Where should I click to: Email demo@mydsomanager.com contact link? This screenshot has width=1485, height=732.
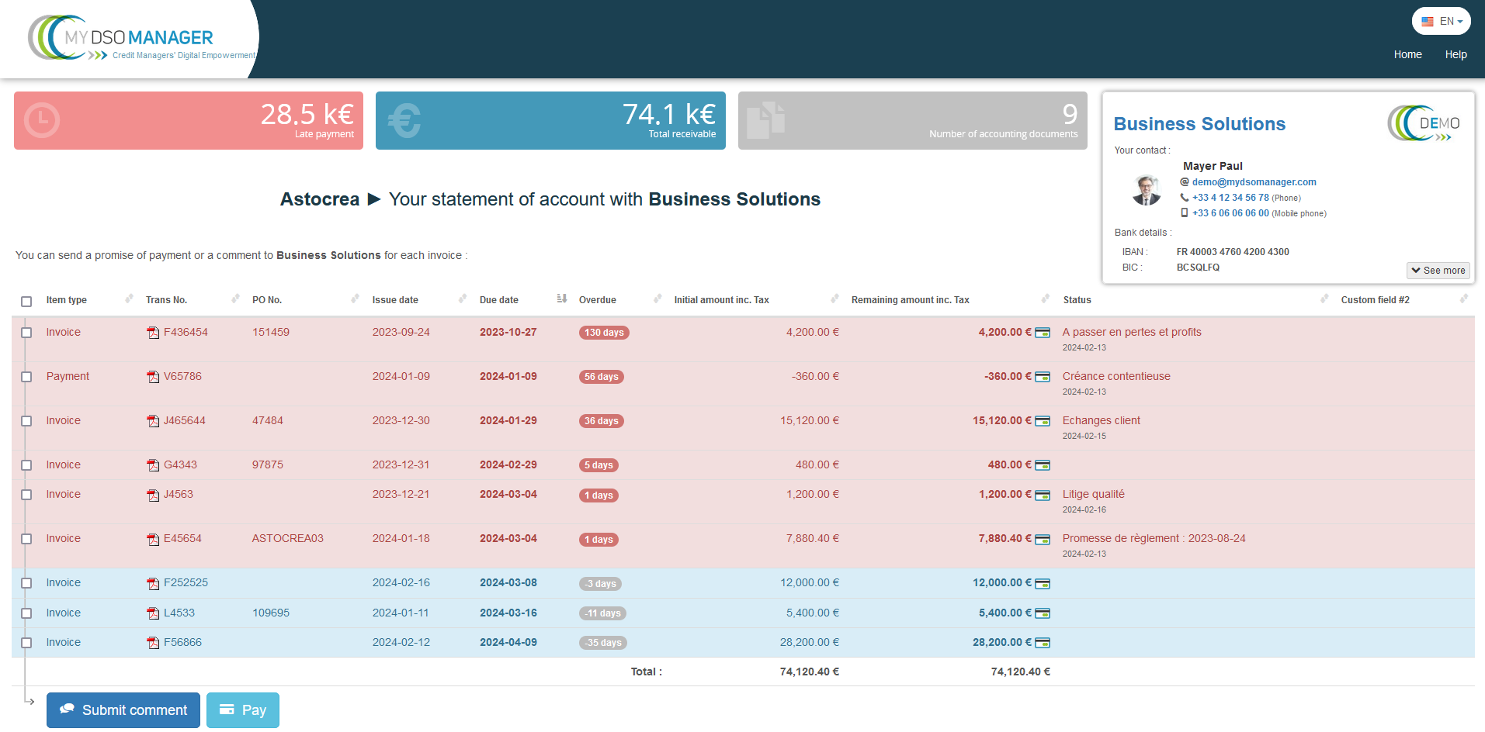tap(1254, 182)
